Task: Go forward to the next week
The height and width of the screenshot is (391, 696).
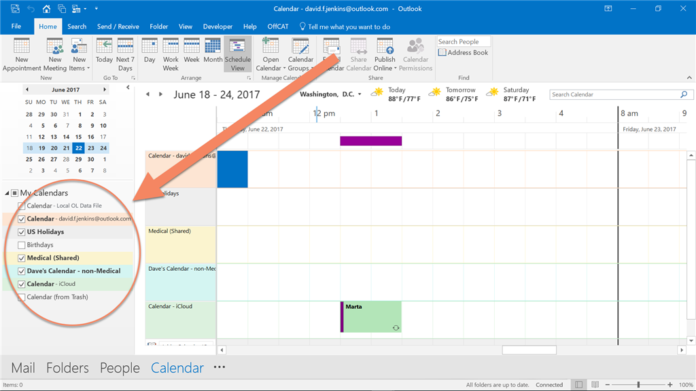Action: 160,94
